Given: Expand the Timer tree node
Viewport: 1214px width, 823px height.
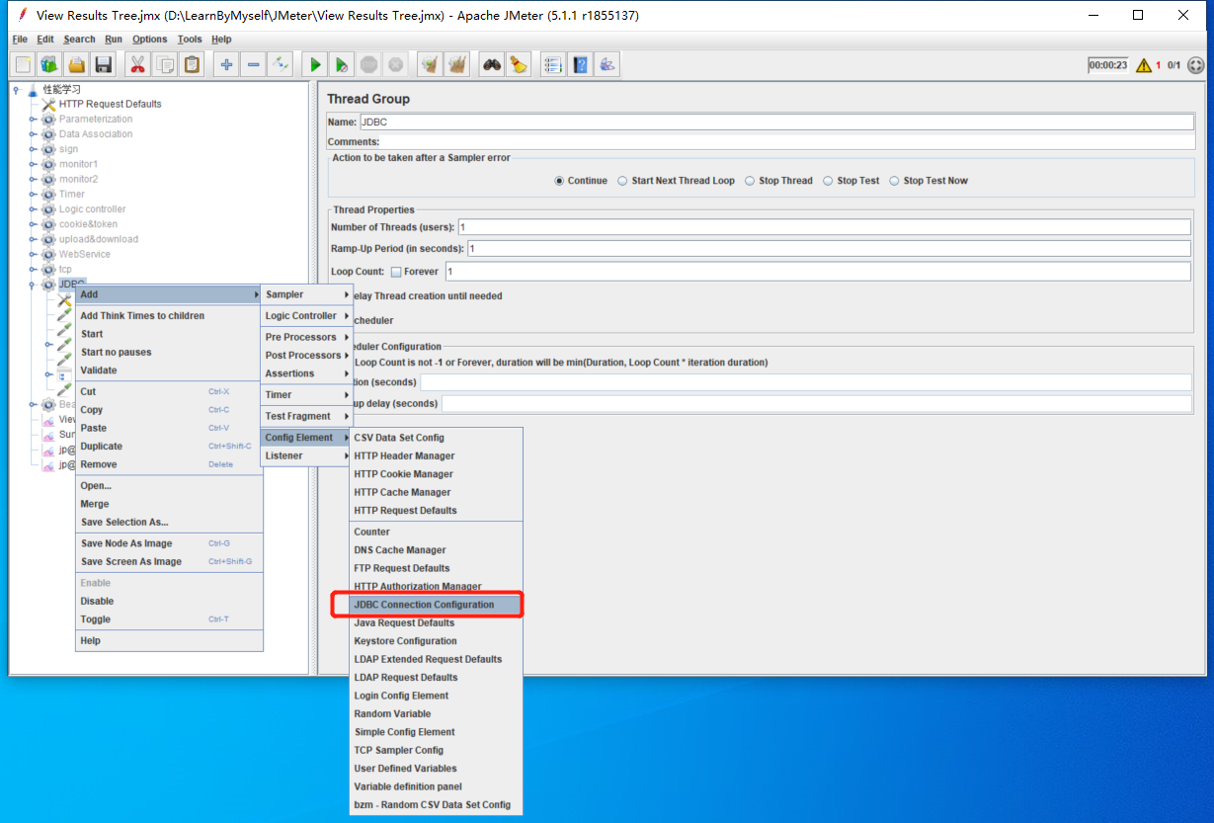Looking at the screenshot, I should click(x=33, y=195).
